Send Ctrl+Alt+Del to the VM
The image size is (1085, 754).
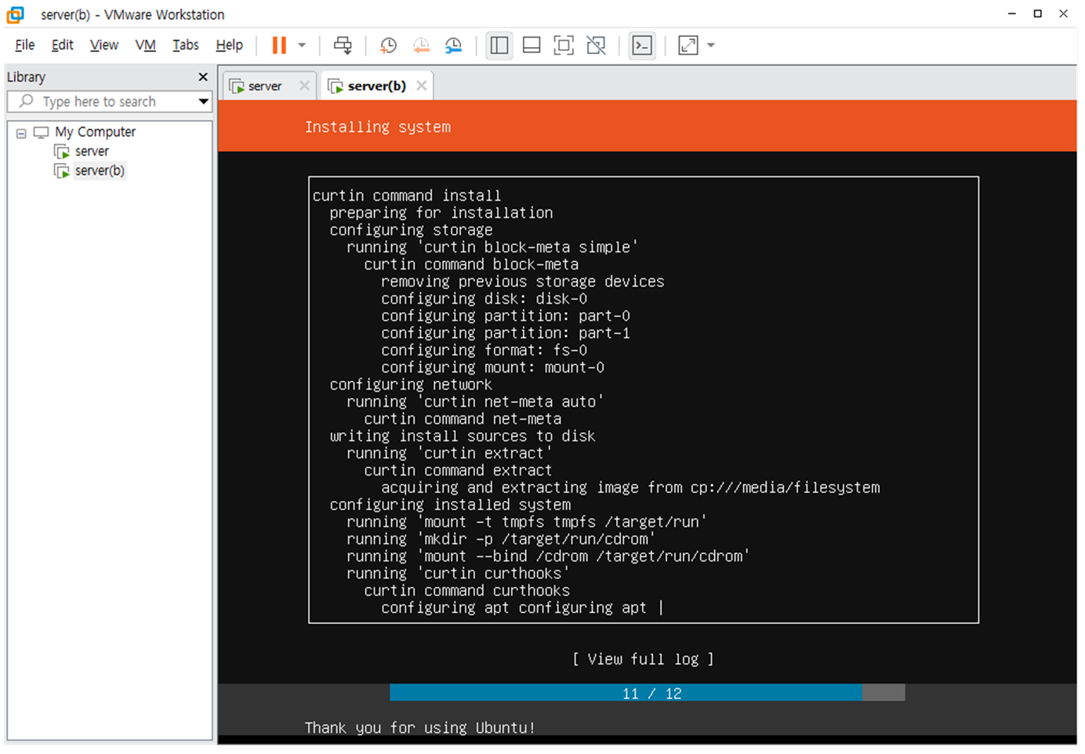[343, 45]
